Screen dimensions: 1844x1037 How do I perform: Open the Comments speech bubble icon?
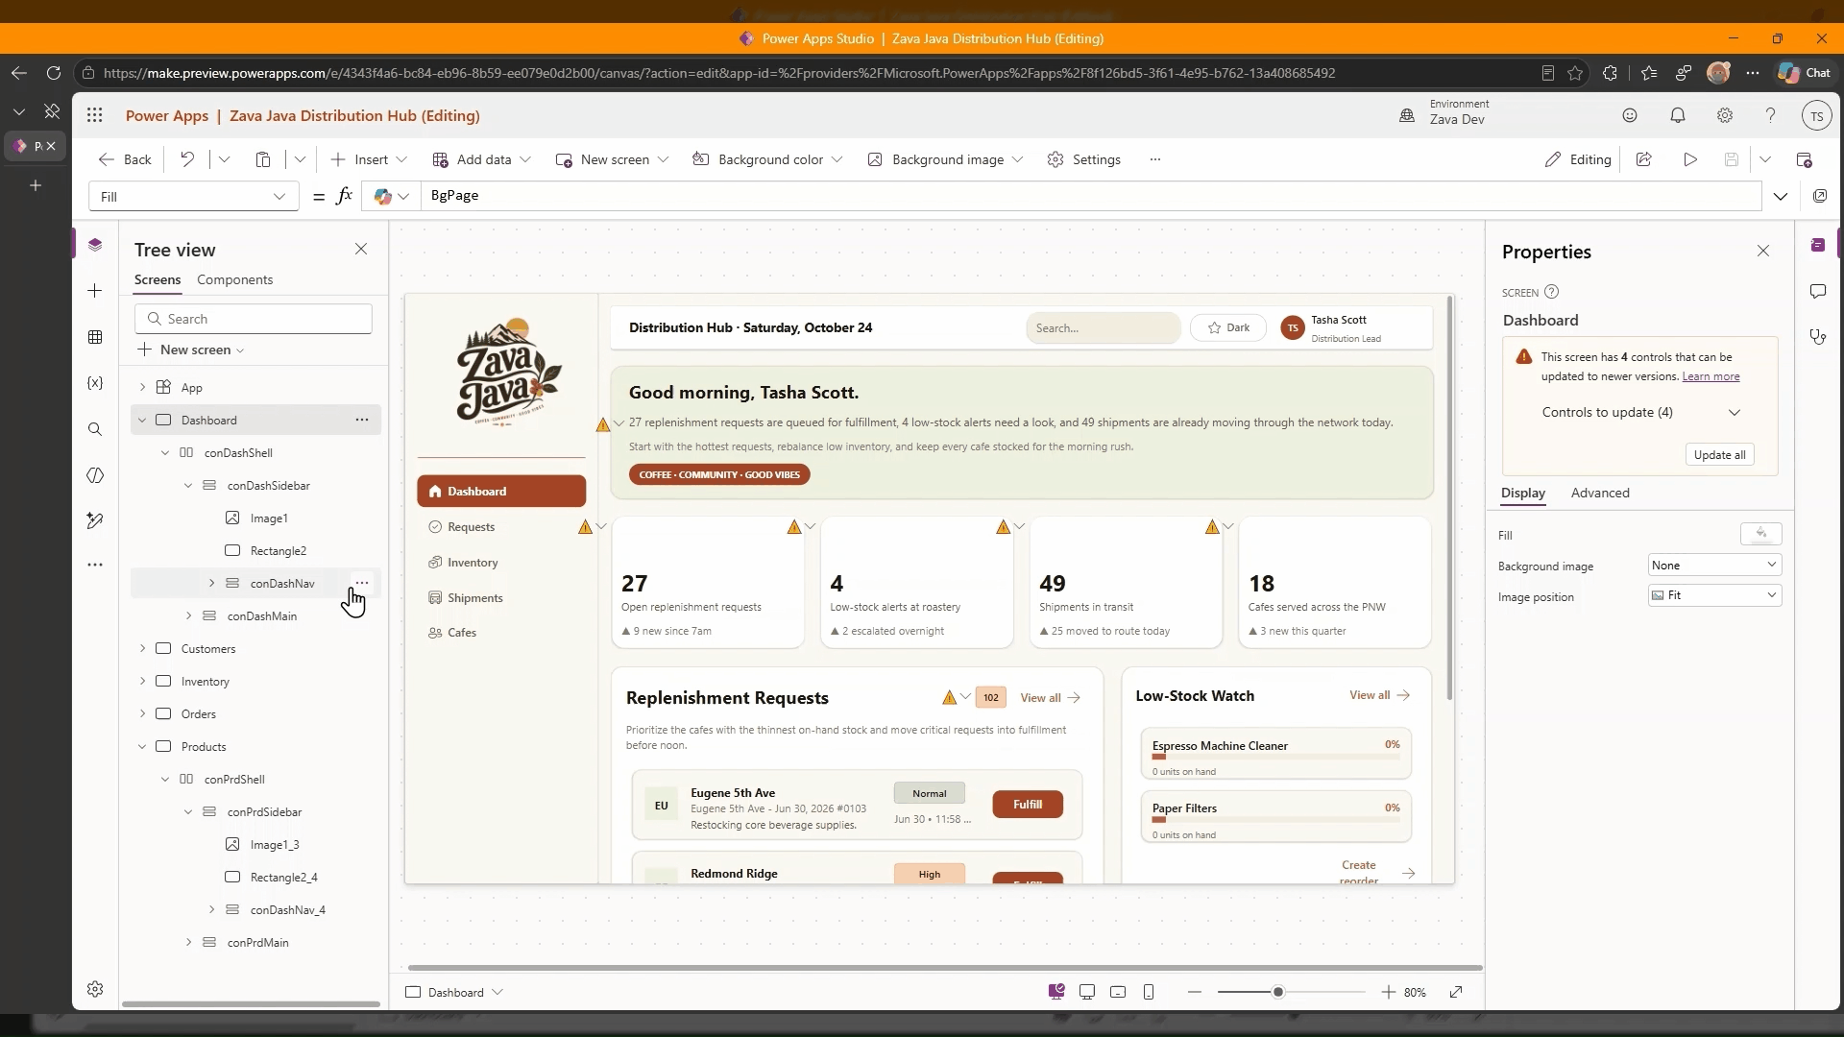coord(1818,291)
